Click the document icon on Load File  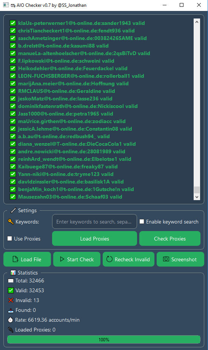pos(15,259)
